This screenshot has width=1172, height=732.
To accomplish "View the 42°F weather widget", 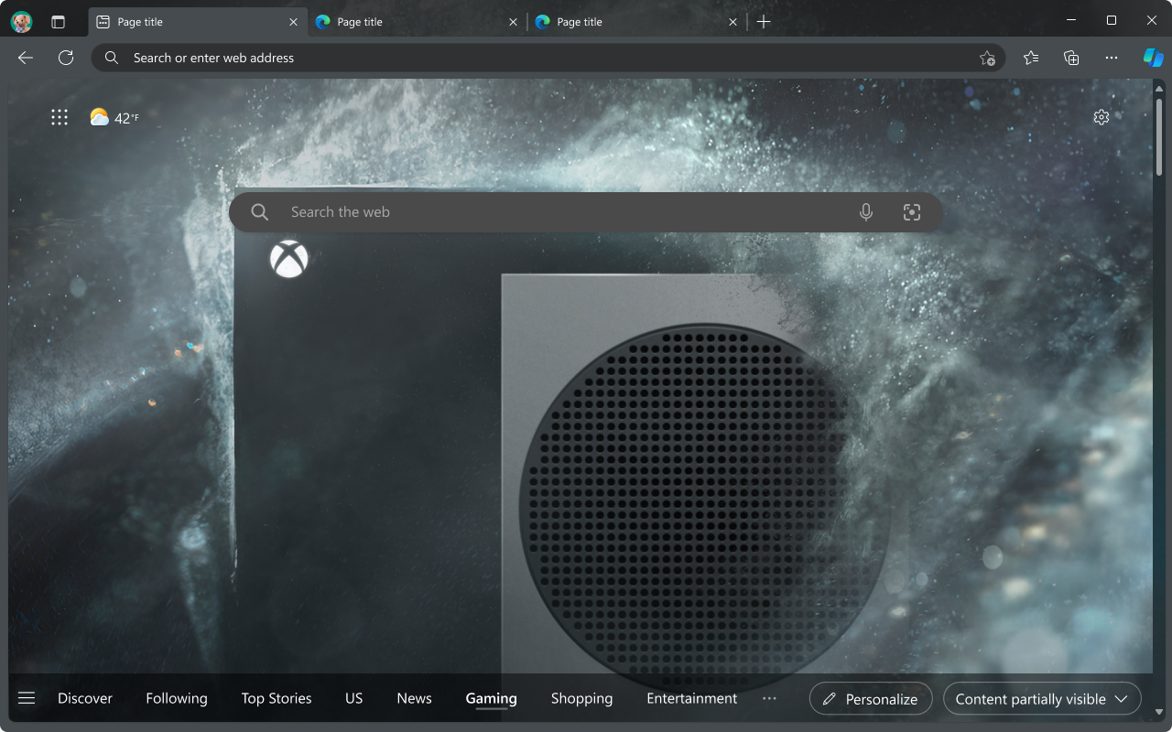I will click(114, 117).
